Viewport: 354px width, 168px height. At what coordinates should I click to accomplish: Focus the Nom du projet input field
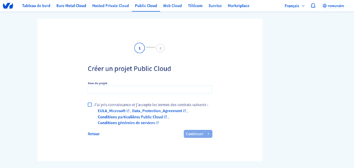click(150, 90)
